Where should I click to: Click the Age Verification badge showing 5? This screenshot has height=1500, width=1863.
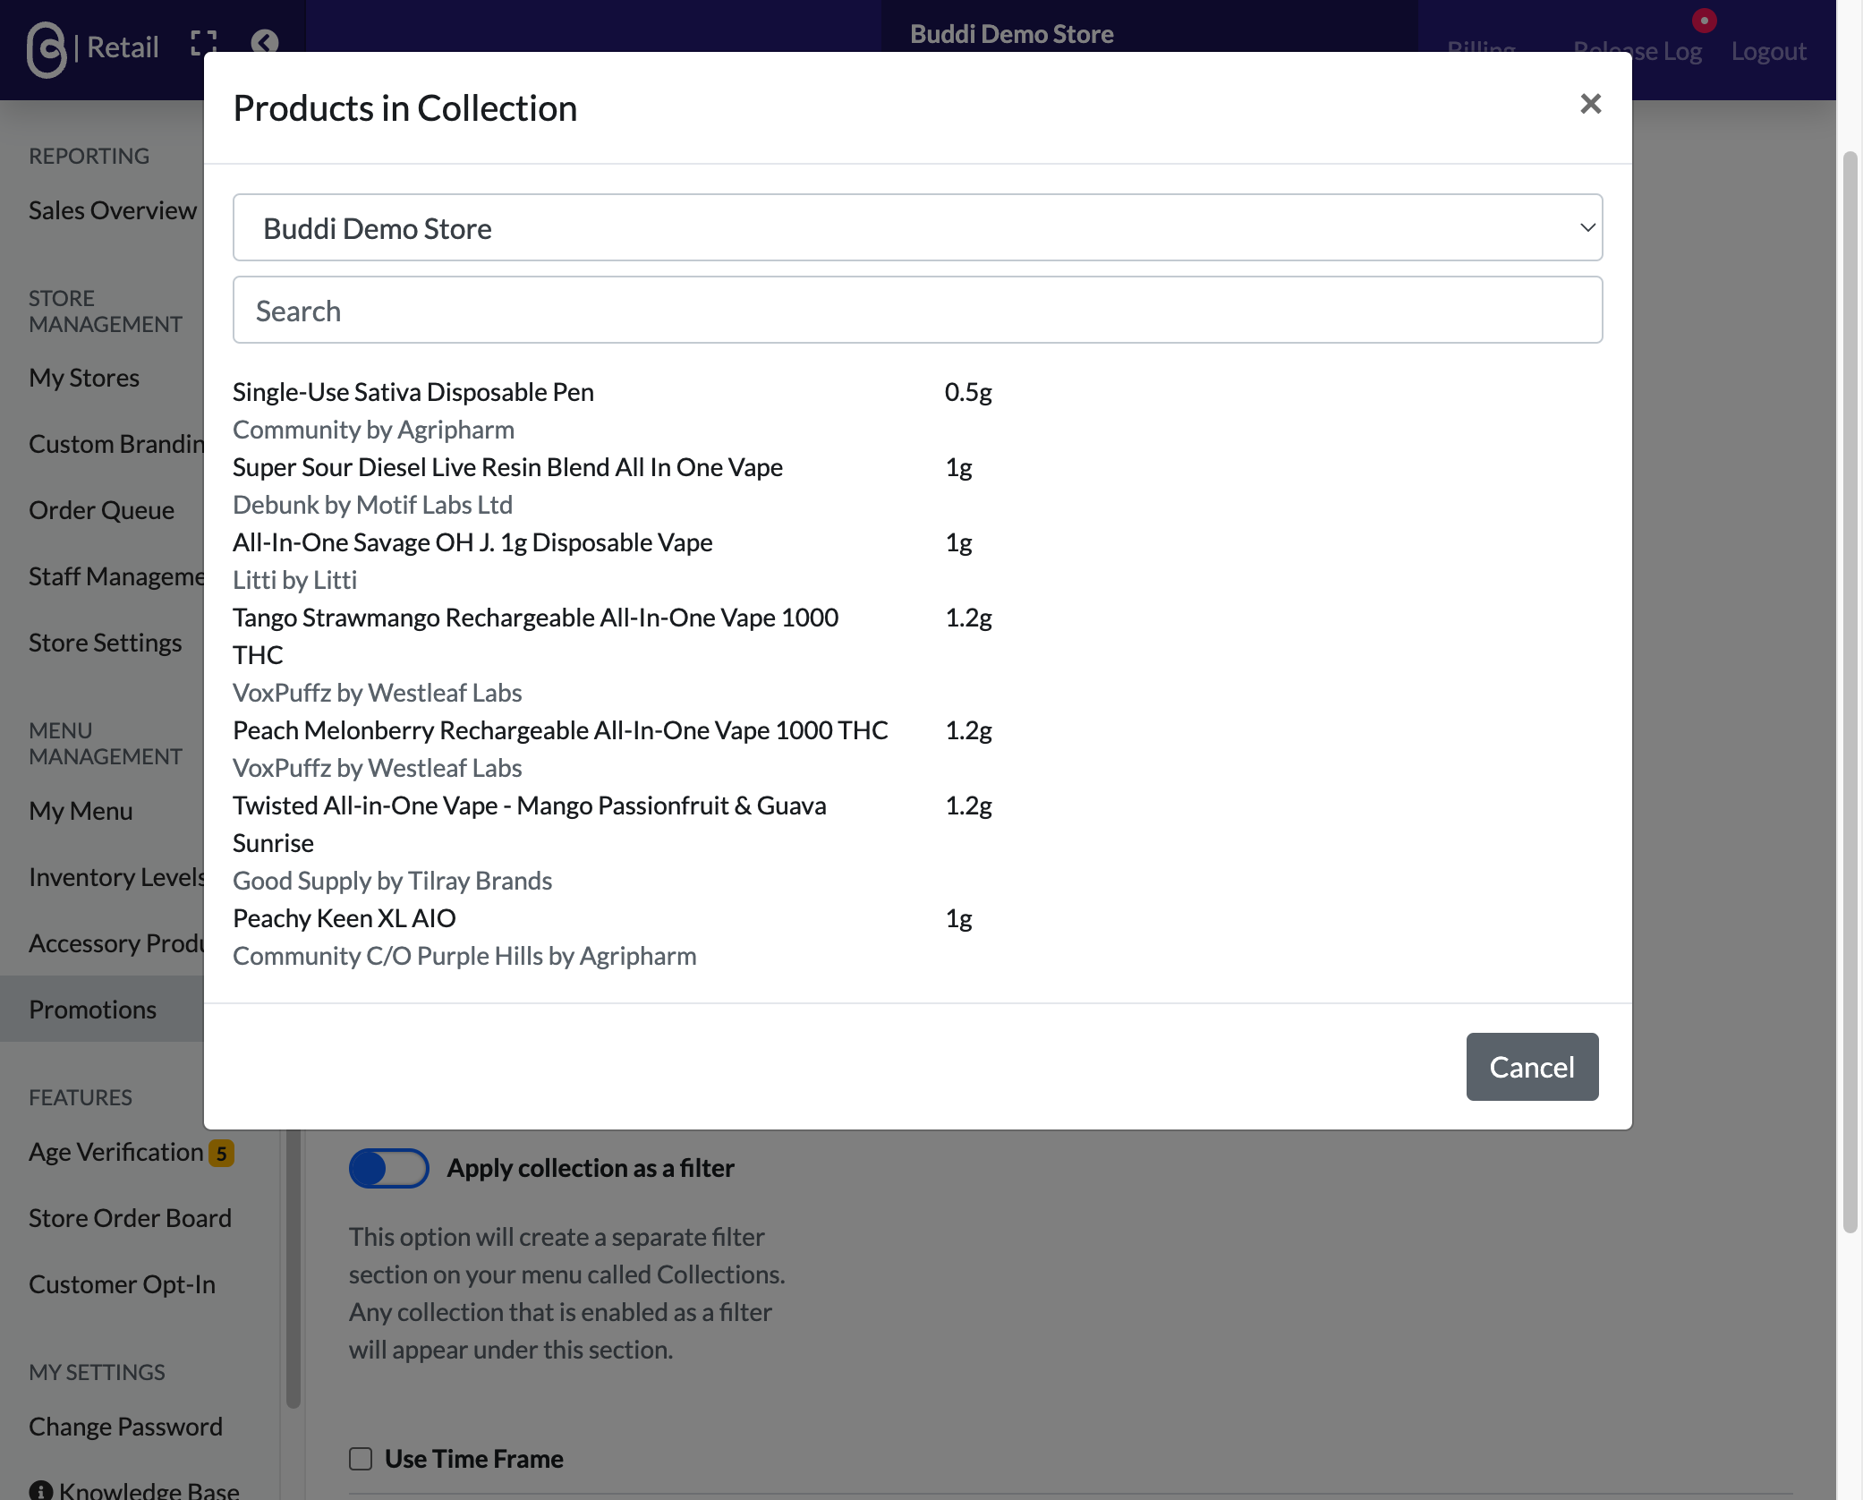click(x=221, y=1154)
